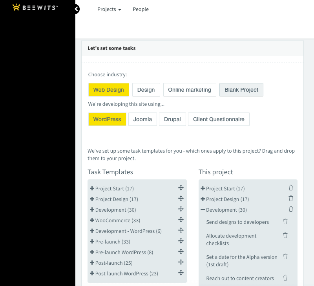Click move handle for Post-launch (25) template
This screenshot has height=286, width=314.
[181, 262]
